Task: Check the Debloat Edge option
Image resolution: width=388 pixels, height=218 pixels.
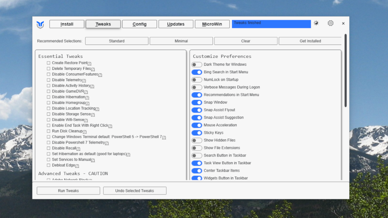Action: pos(48,165)
